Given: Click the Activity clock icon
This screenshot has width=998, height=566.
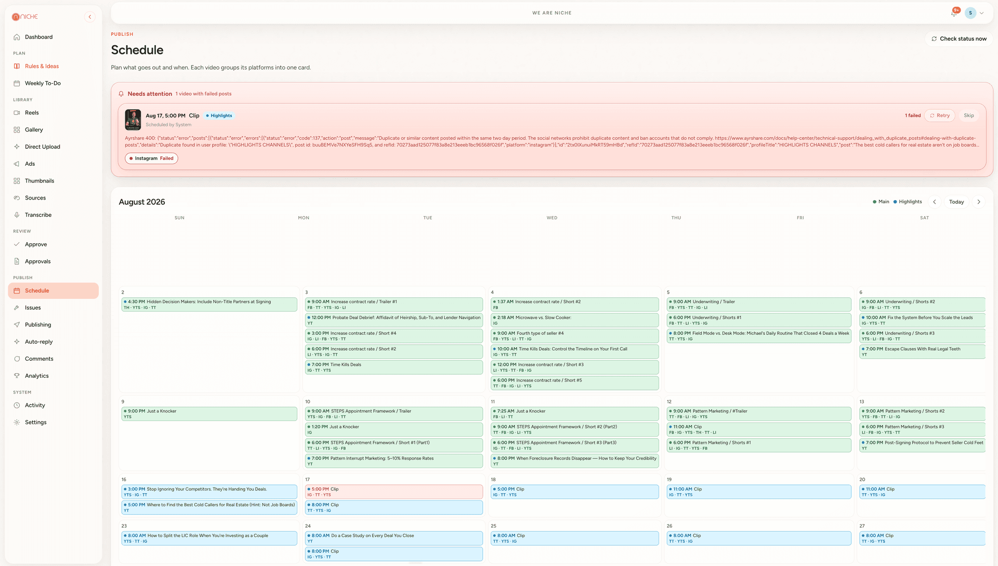Looking at the screenshot, I should pos(17,405).
